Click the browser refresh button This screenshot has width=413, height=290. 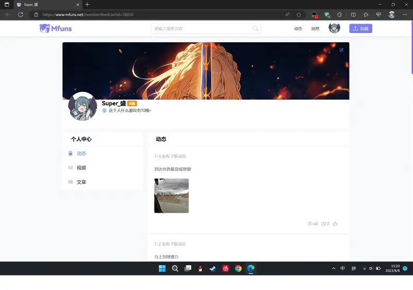[21, 15]
